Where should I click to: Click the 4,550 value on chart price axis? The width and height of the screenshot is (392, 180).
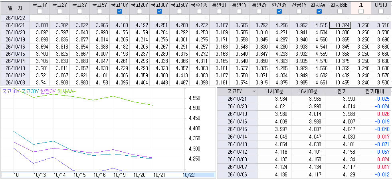(x=195, y=98)
